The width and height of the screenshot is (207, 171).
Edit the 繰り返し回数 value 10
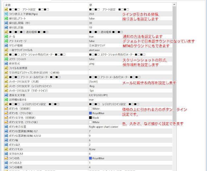click(91, 27)
